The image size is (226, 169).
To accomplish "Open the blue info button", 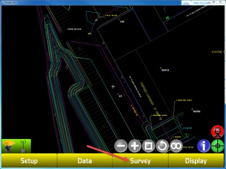I will 204,146.
